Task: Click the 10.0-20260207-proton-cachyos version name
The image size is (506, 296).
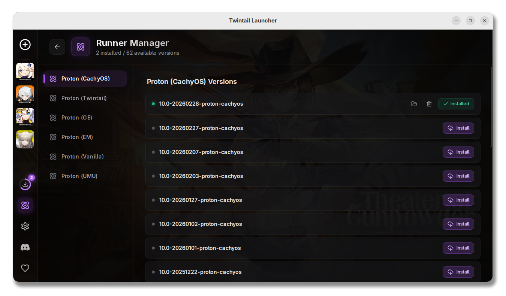Action: pyautogui.click(x=201, y=152)
